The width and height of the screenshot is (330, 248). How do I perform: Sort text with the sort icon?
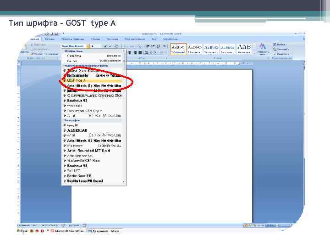point(159,46)
